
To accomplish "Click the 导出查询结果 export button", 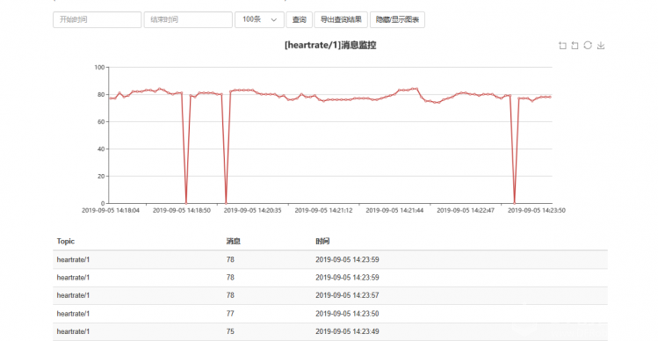I will [341, 19].
